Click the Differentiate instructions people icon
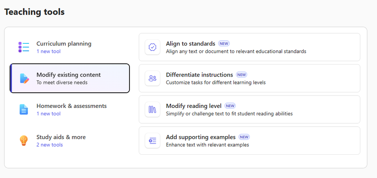The image size is (377, 178). coord(152,78)
